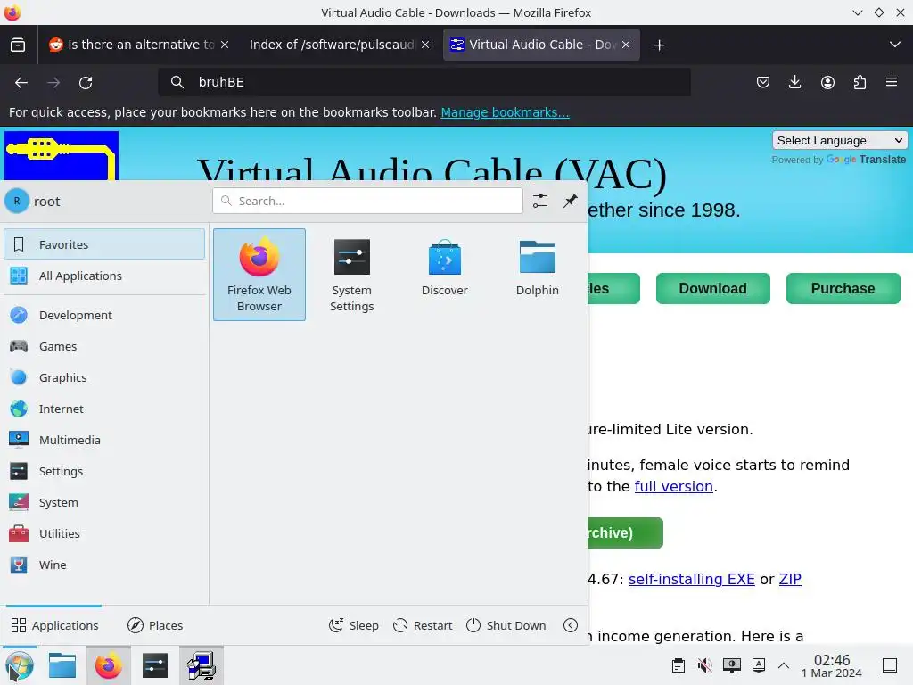Click the clock showing 02:46
Viewport: 913px width, 685px height.
tap(832, 665)
